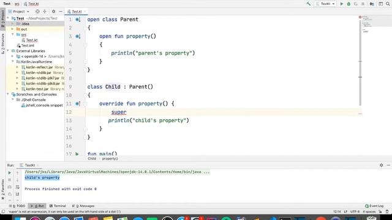392x220 pixels.
Task: Collapse the Test project root node
Action: tap(8, 18)
